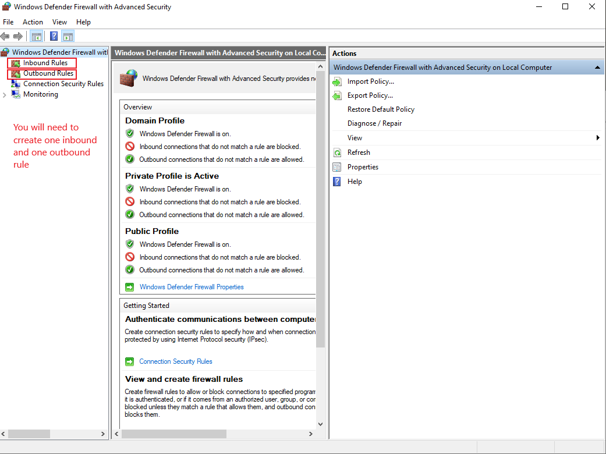The width and height of the screenshot is (606, 454).
Task: Toggle the Show/Hide Action Pane toolbar icon
Action: (x=68, y=37)
